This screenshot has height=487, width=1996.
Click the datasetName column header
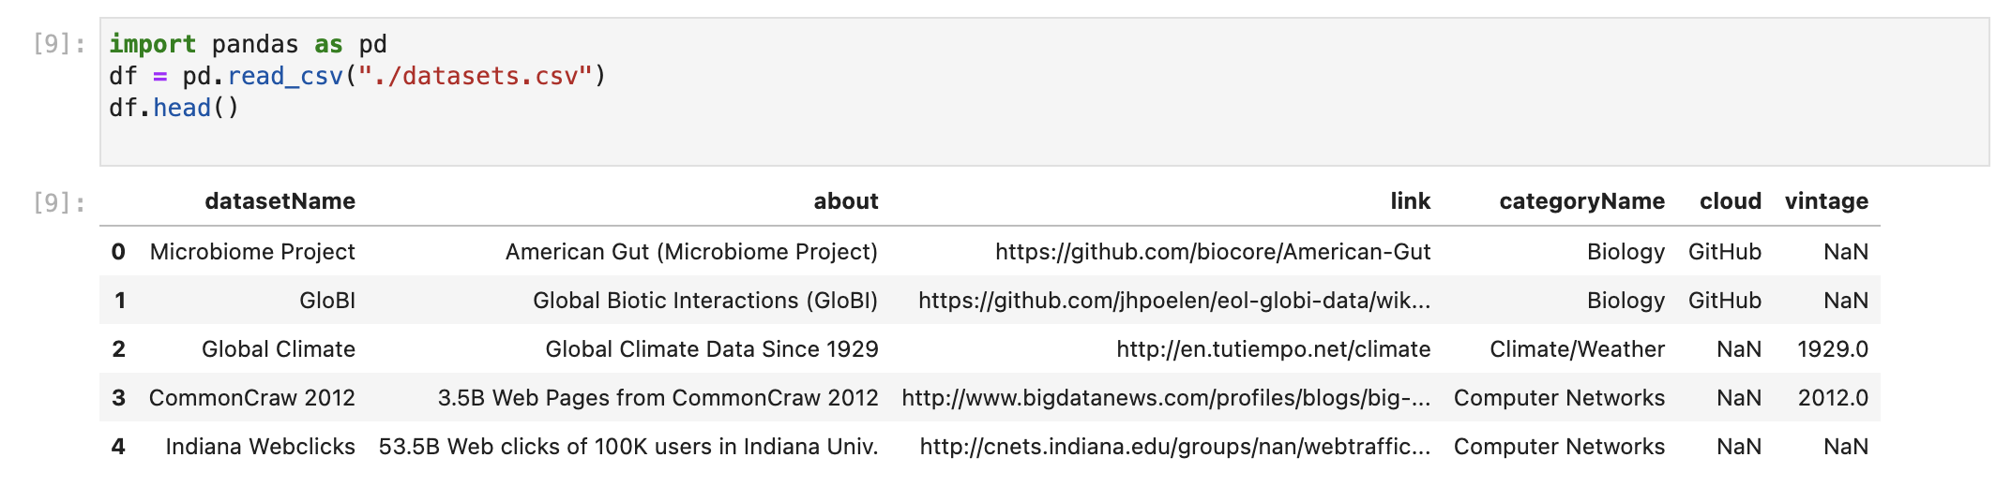(280, 201)
